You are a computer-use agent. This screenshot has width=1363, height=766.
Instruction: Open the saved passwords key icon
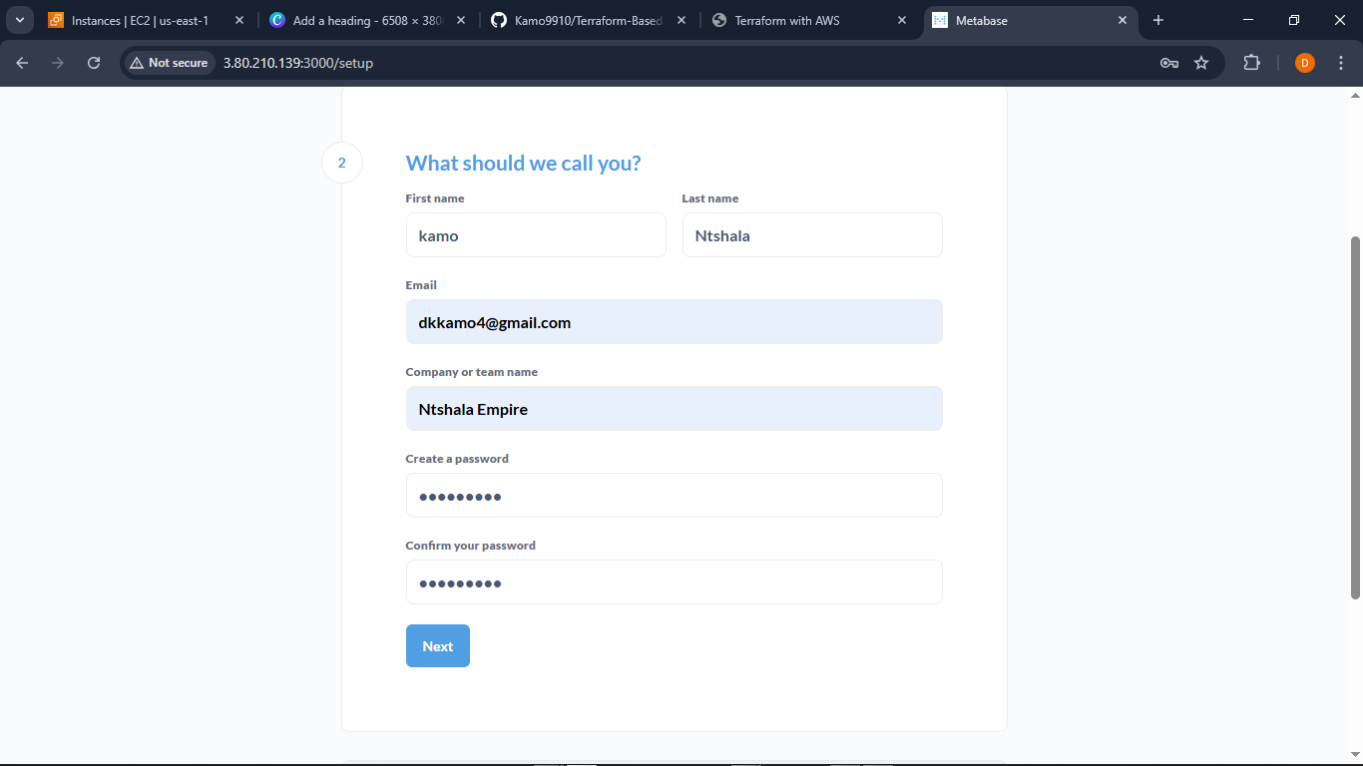click(1169, 63)
